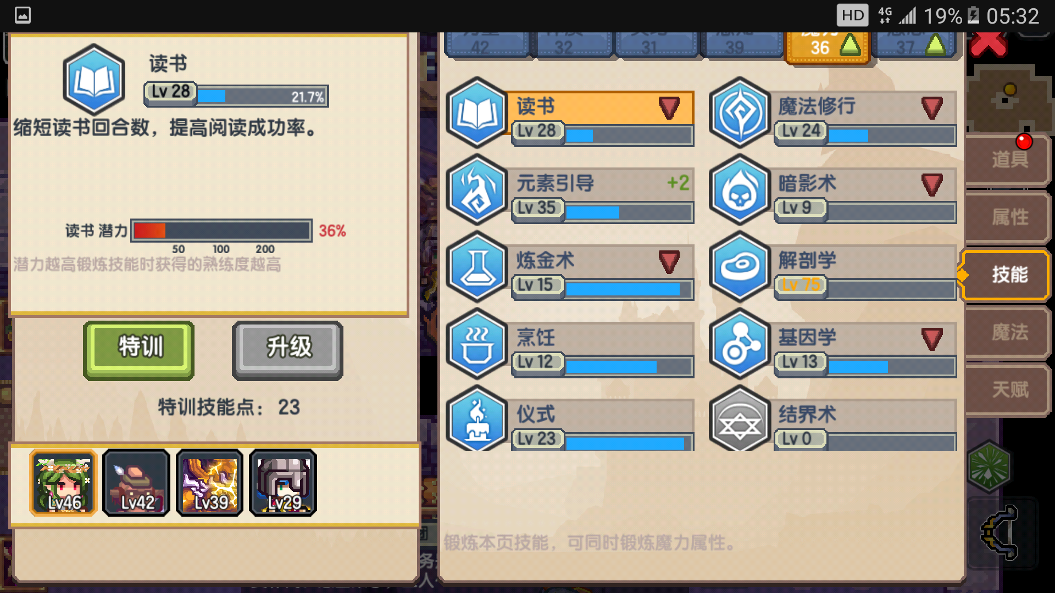
Task: Tap the 解剖学 meat icon
Action: pyautogui.click(x=740, y=267)
